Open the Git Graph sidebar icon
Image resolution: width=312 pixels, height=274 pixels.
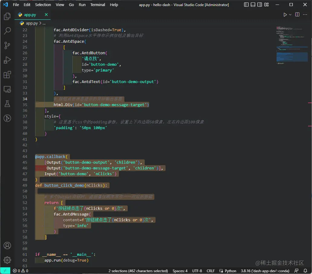click(x=7, y=118)
